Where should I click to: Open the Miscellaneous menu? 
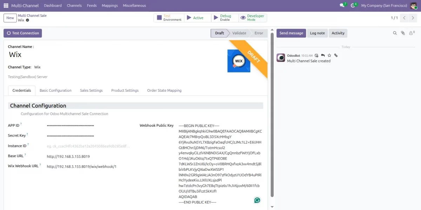point(134,6)
